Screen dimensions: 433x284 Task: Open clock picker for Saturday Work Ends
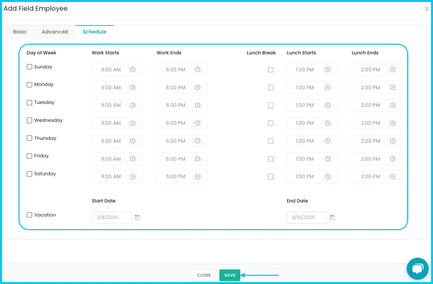point(198,177)
